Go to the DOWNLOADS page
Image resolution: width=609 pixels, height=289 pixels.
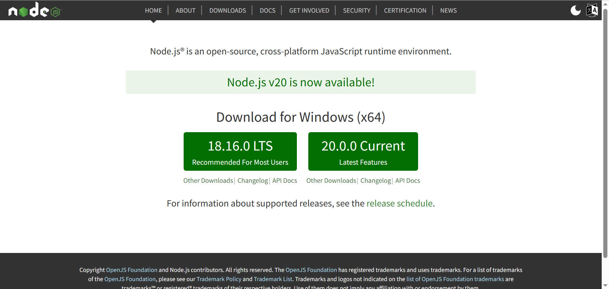pyautogui.click(x=227, y=10)
